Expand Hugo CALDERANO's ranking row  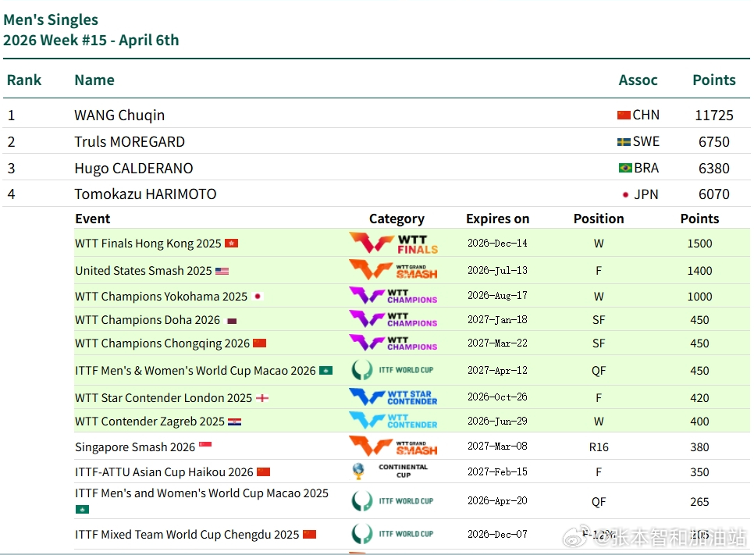point(133,169)
